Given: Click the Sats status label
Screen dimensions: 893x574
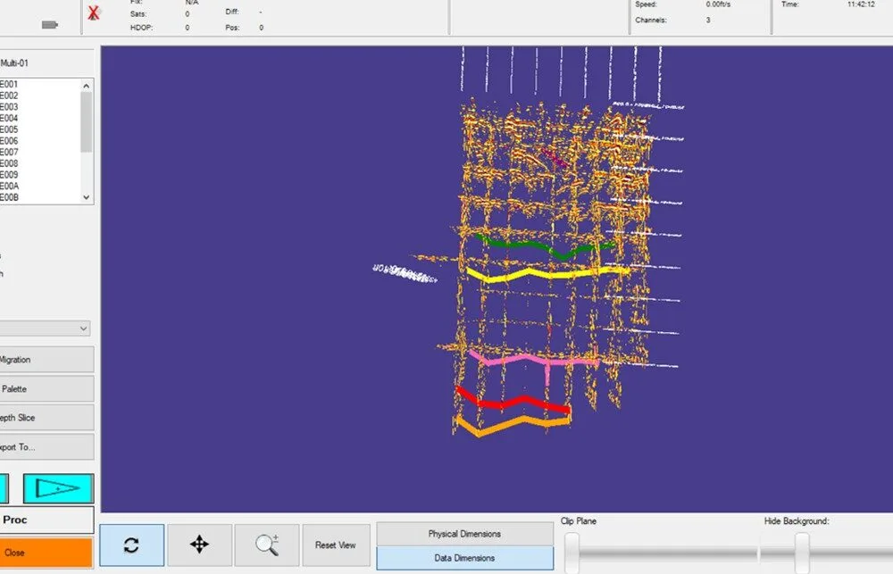Looking at the screenshot, I should (x=138, y=13).
